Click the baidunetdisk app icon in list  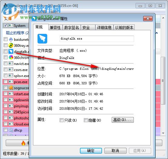pyautogui.click(x=11, y=39)
